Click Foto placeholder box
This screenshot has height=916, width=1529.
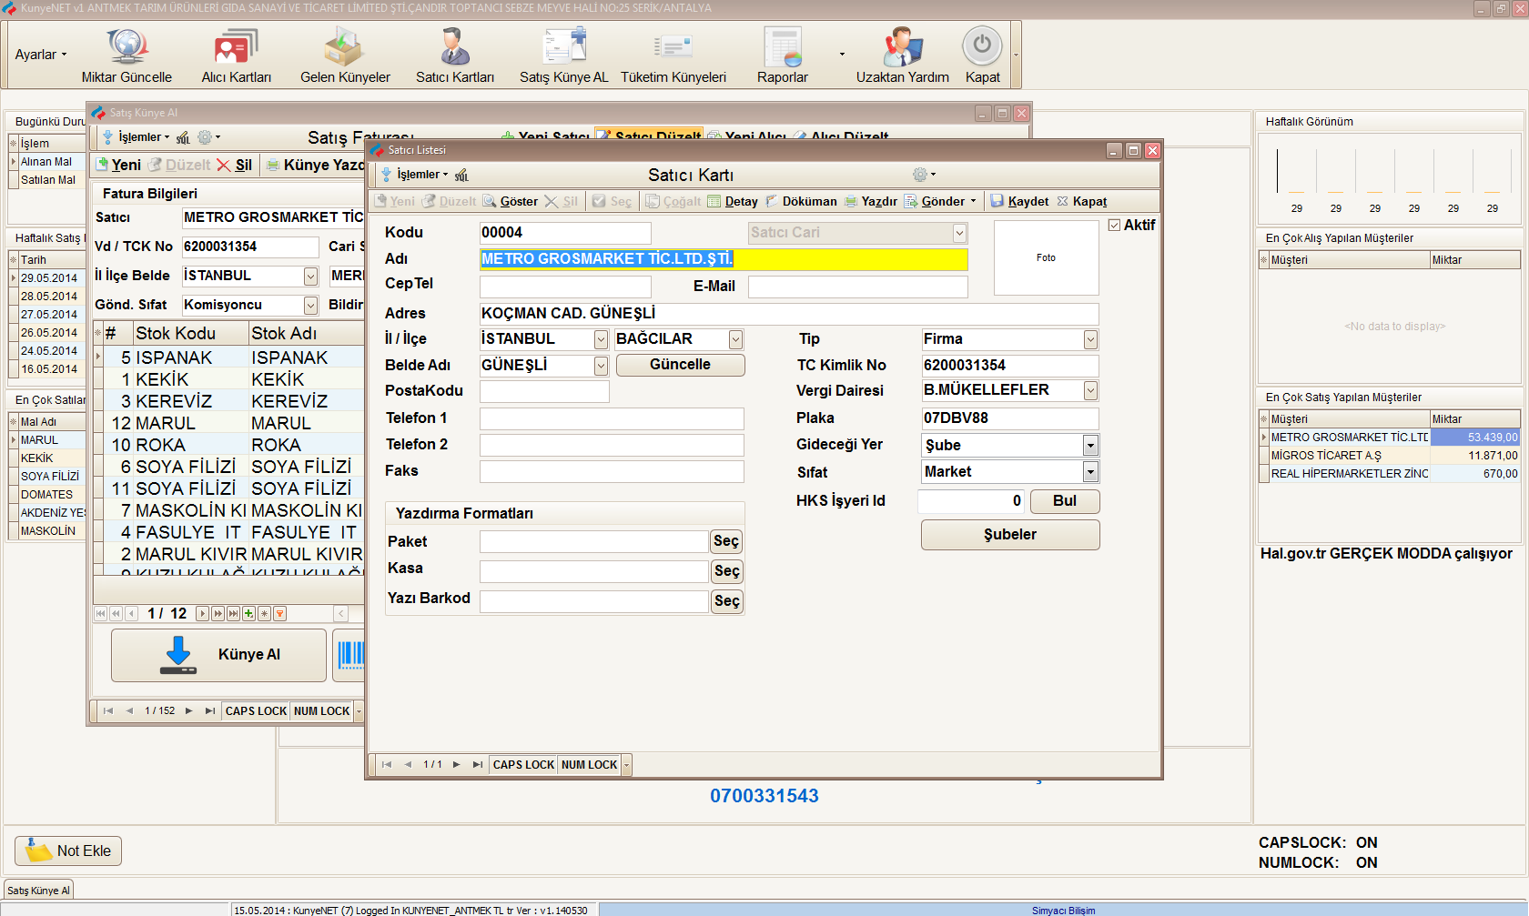click(1046, 257)
